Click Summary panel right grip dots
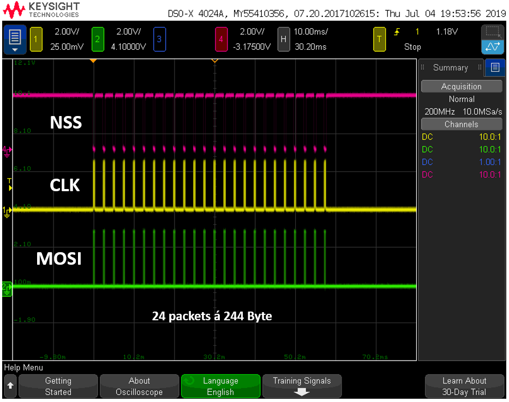 [x=480, y=68]
